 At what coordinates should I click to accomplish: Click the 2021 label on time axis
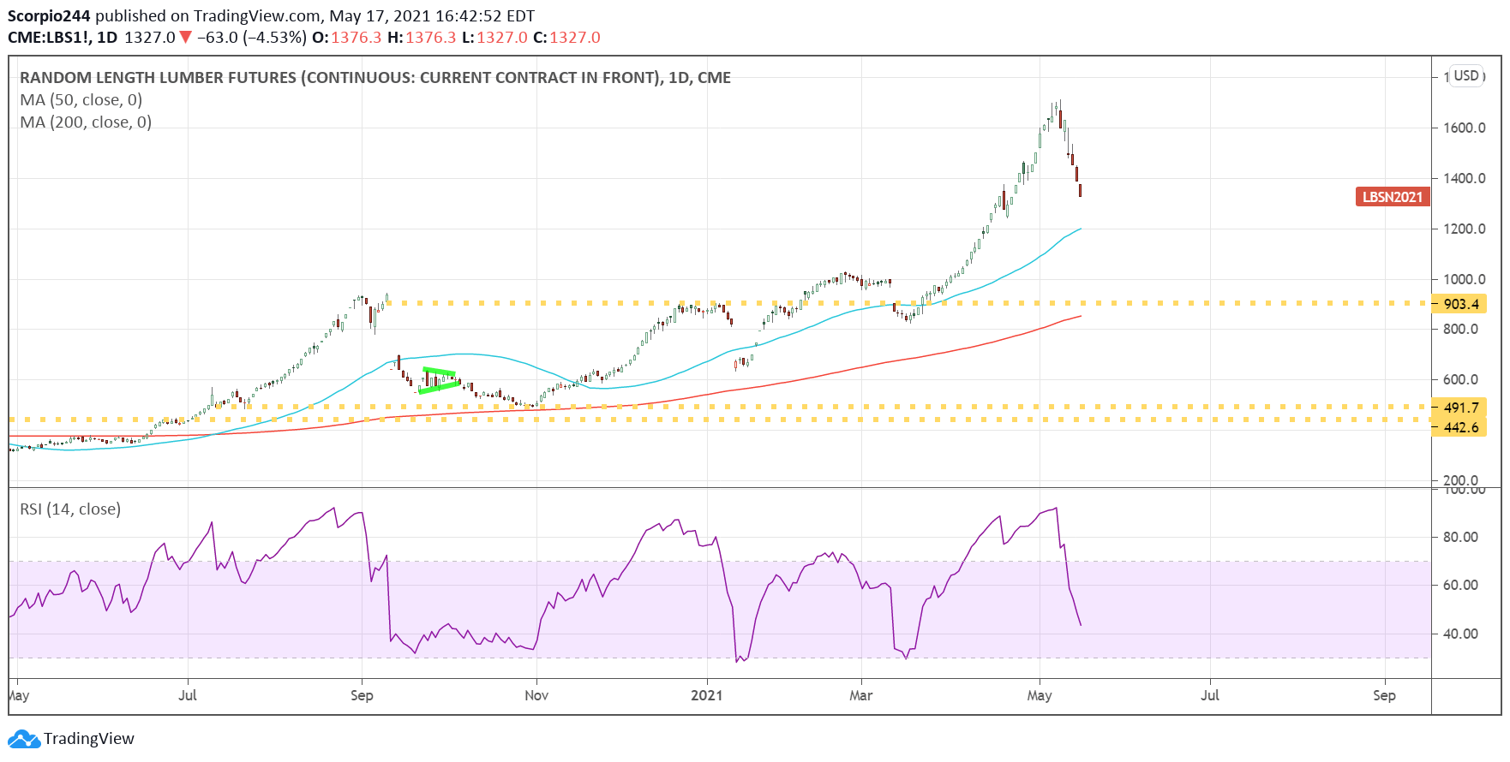707,695
